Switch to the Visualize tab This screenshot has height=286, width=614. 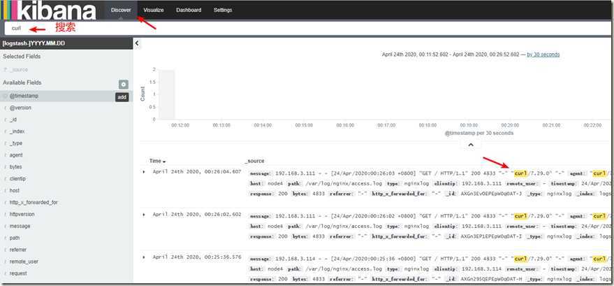tap(154, 10)
